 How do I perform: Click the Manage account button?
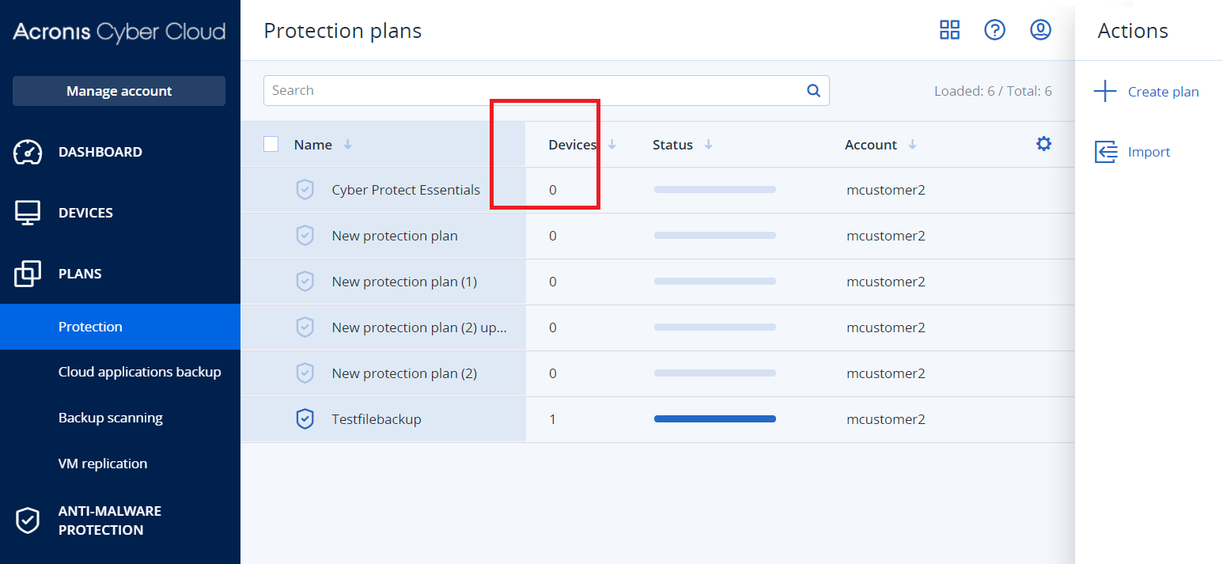point(119,91)
